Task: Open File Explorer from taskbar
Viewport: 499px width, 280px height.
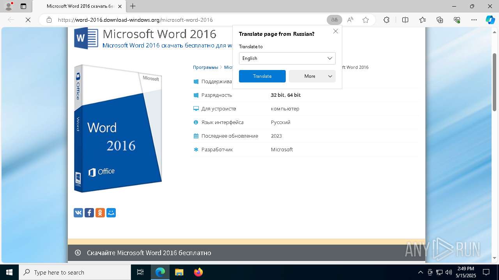Action: tap(179, 272)
